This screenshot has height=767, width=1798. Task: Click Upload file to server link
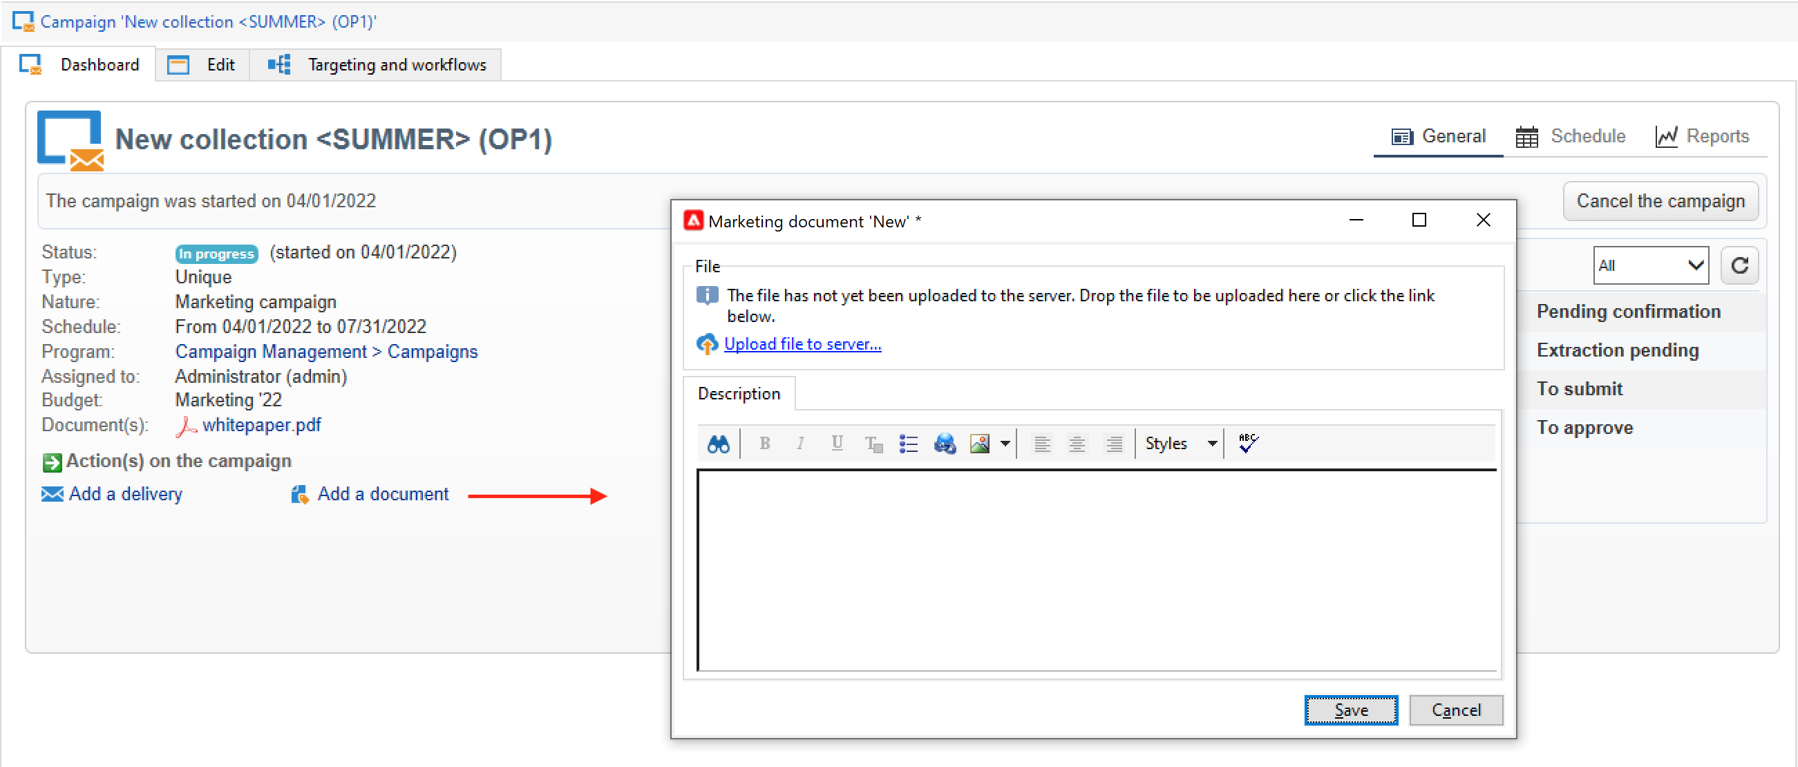(802, 344)
